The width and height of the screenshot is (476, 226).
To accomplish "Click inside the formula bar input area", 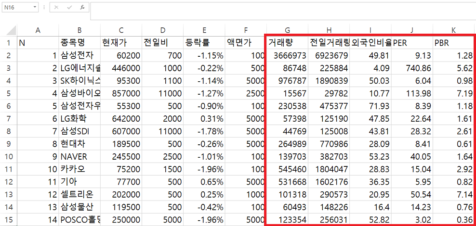I will click(283, 11).
